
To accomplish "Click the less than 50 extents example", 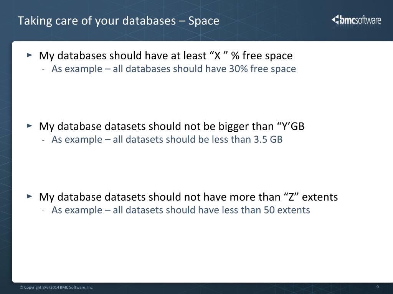I will click(x=181, y=210).
